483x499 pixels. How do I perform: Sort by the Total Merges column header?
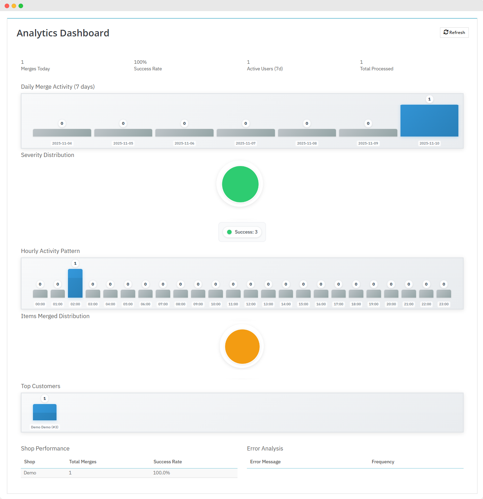point(83,462)
